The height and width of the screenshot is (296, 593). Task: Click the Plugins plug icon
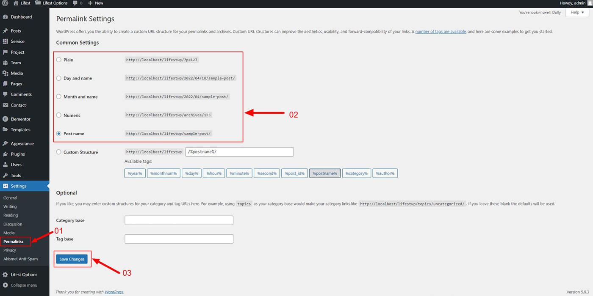pyautogui.click(x=5, y=154)
